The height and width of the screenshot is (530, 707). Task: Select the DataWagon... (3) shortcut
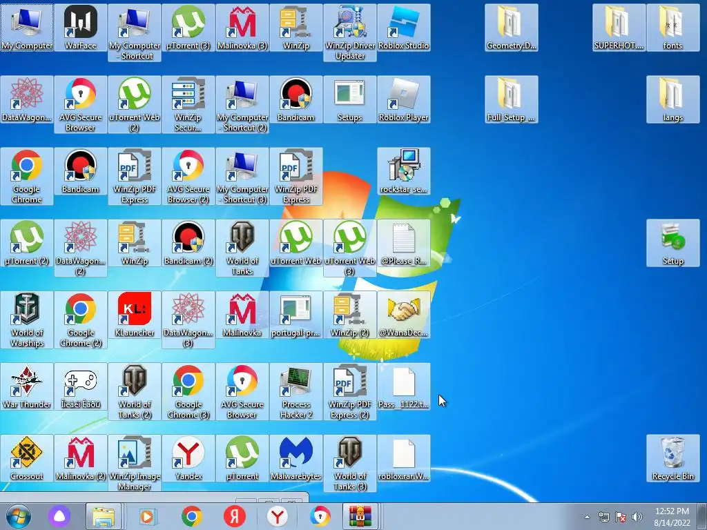tap(188, 320)
